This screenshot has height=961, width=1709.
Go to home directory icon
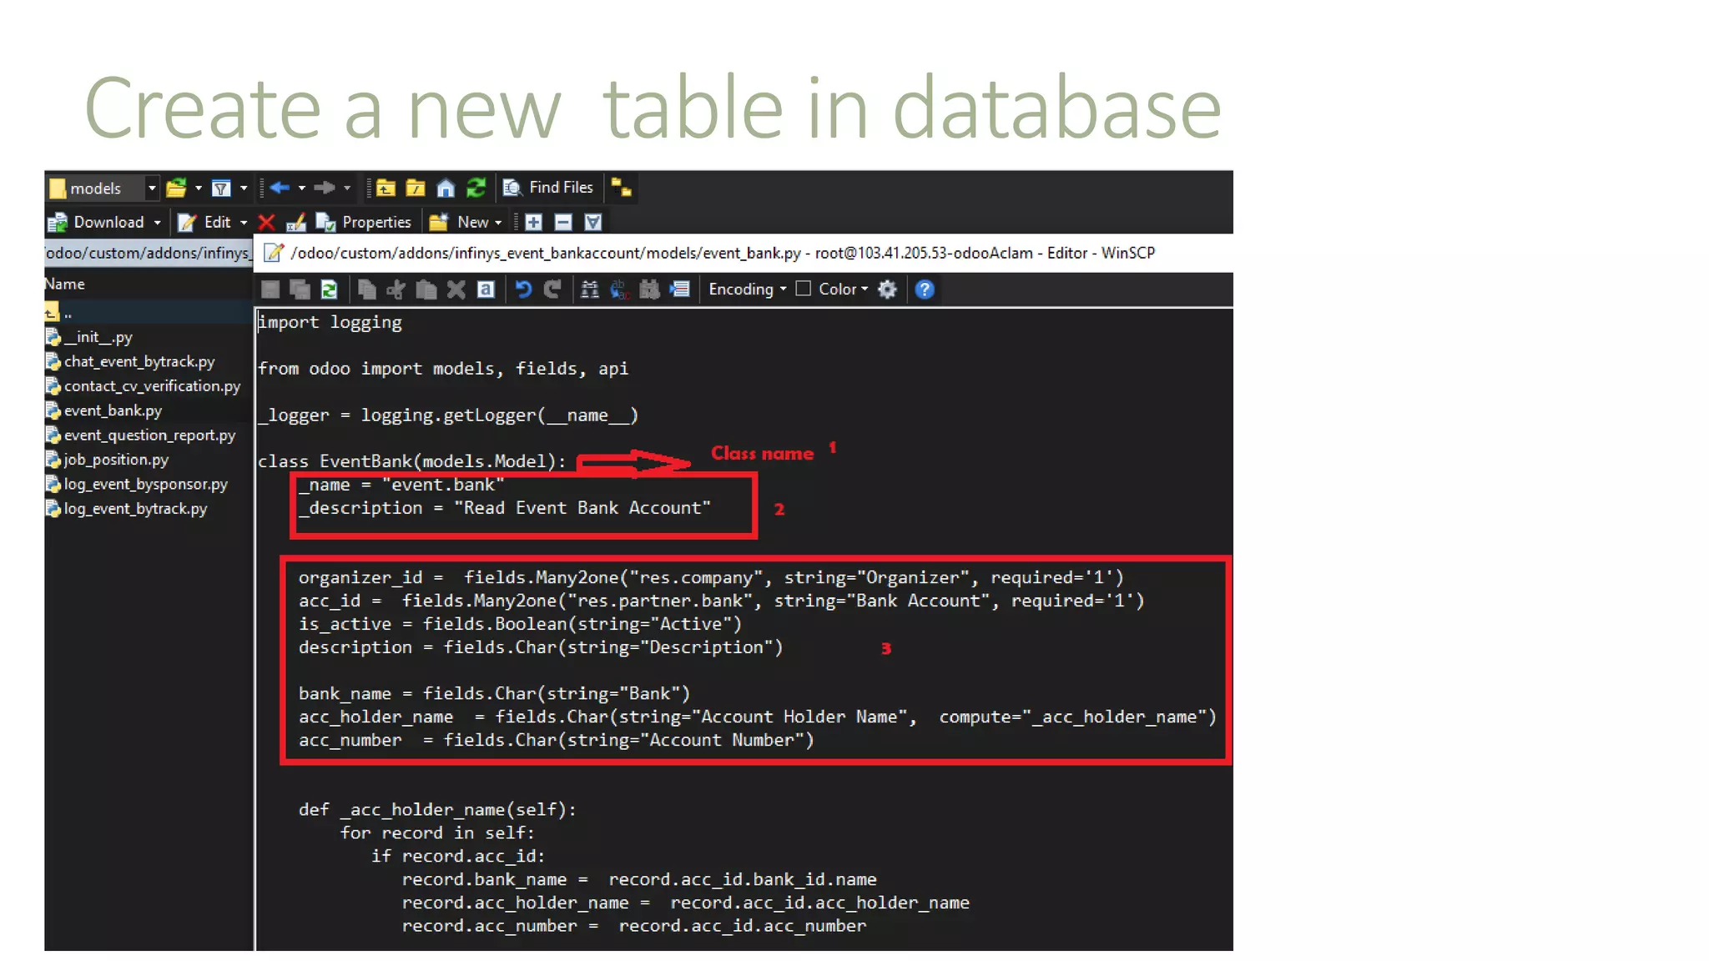[446, 188]
